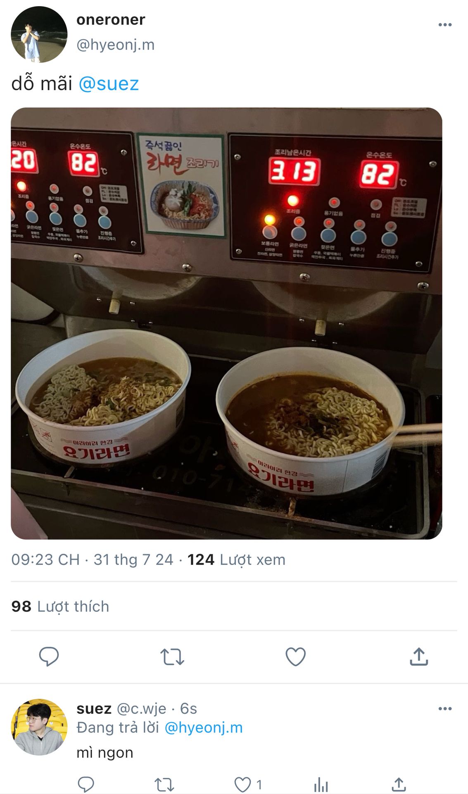Viewport: 468px width, 794px height.
Task: Share the main tweet via upload icon
Action: (418, 656)
